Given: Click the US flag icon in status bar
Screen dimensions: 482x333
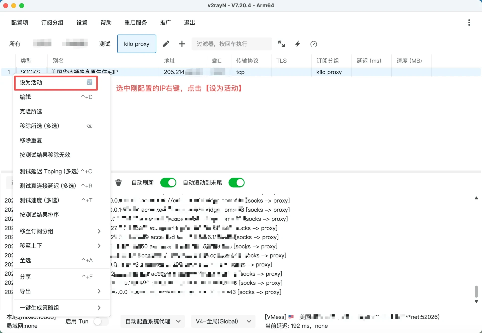Looking at the screenshot, I should [x=291, y=317].
